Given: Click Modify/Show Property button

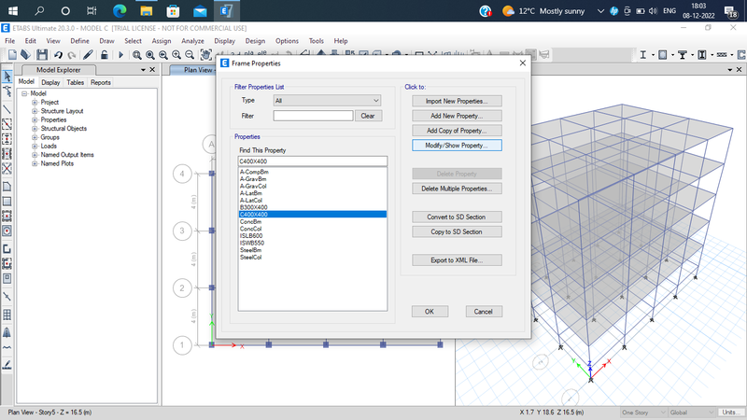Looking at the screenshot, I should [x=457, y=146].
